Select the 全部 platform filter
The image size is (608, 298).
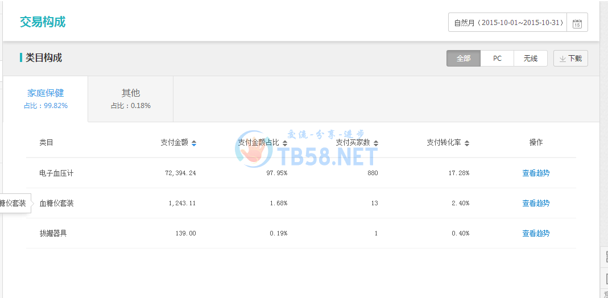click(x=464, y=59)
